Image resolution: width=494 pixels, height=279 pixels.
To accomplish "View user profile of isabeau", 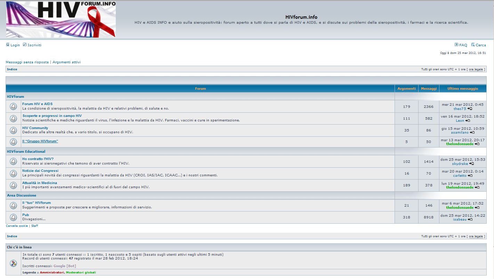I will 460,220.
